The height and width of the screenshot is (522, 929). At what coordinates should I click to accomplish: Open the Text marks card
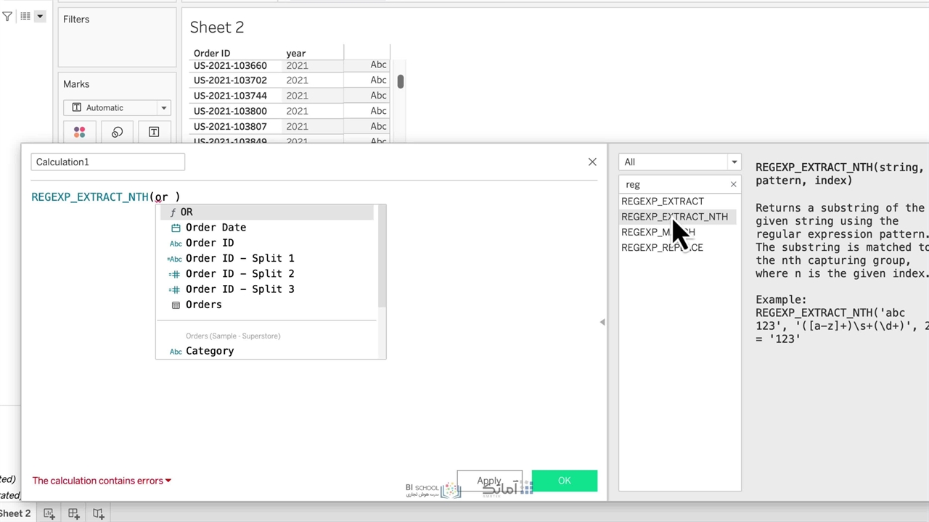coord(154,132)
